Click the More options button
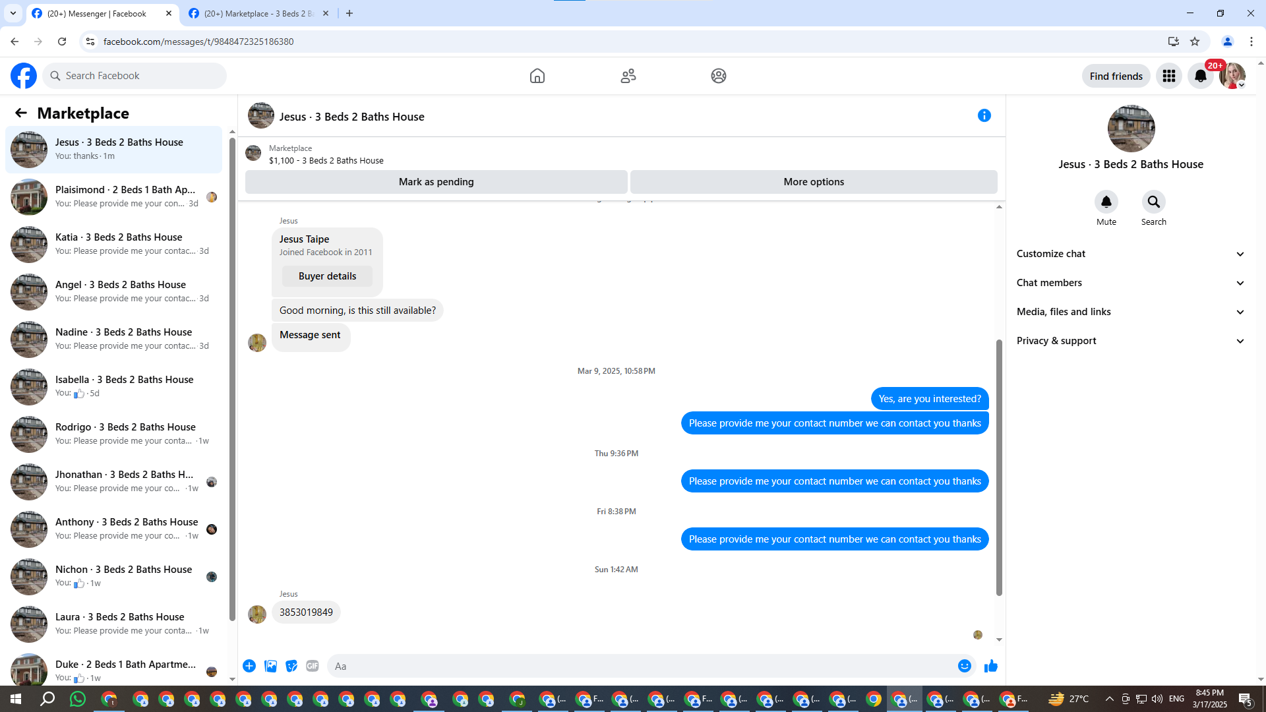Screen dimensions: 1266x712 click(x=814, y=182)
